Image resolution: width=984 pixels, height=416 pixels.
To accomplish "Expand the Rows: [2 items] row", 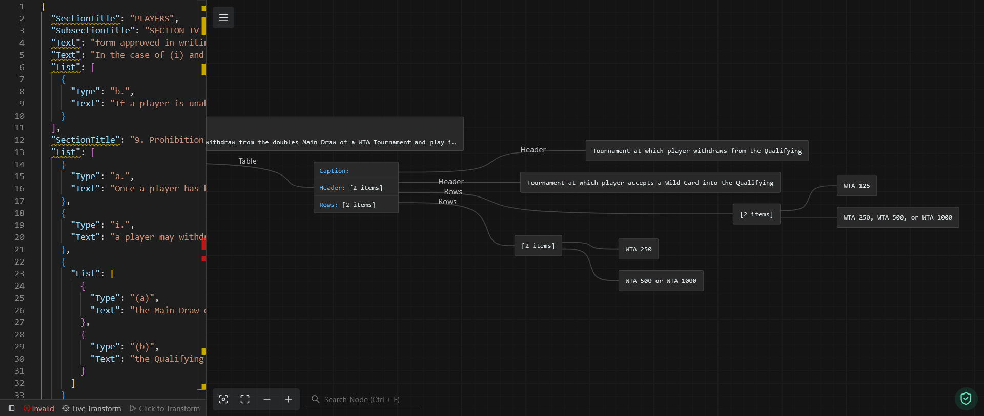I will click(x=356, y=205).
